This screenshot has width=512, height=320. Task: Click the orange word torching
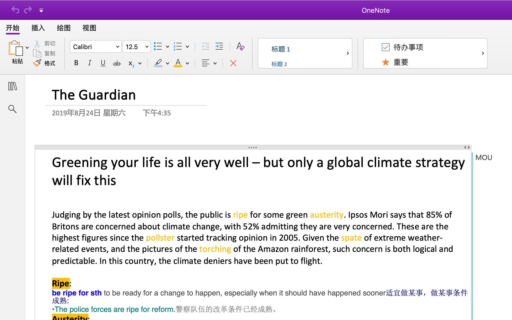pos(215,249)
